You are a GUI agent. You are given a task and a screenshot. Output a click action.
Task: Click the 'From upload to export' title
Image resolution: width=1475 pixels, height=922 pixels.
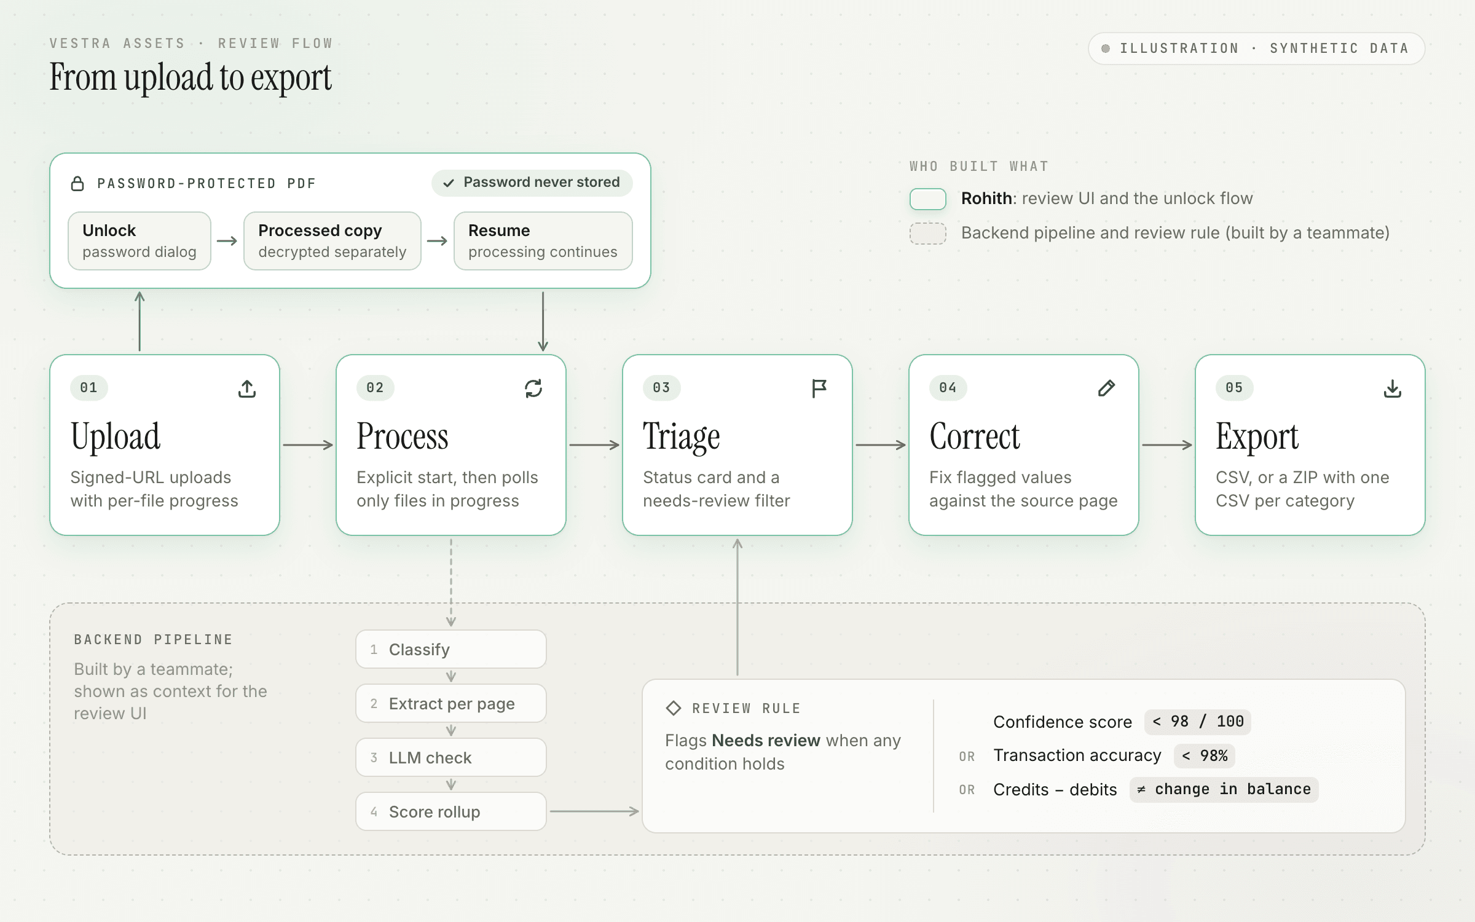pyautogui.click(x=191, y=78)
